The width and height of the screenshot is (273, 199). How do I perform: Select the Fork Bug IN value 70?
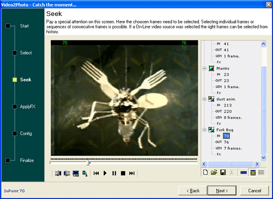(x=226, y=136)
